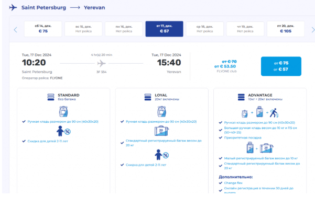Click the 20 kg suitcase icon in ADVANTAGE card

tap(267, 148)
